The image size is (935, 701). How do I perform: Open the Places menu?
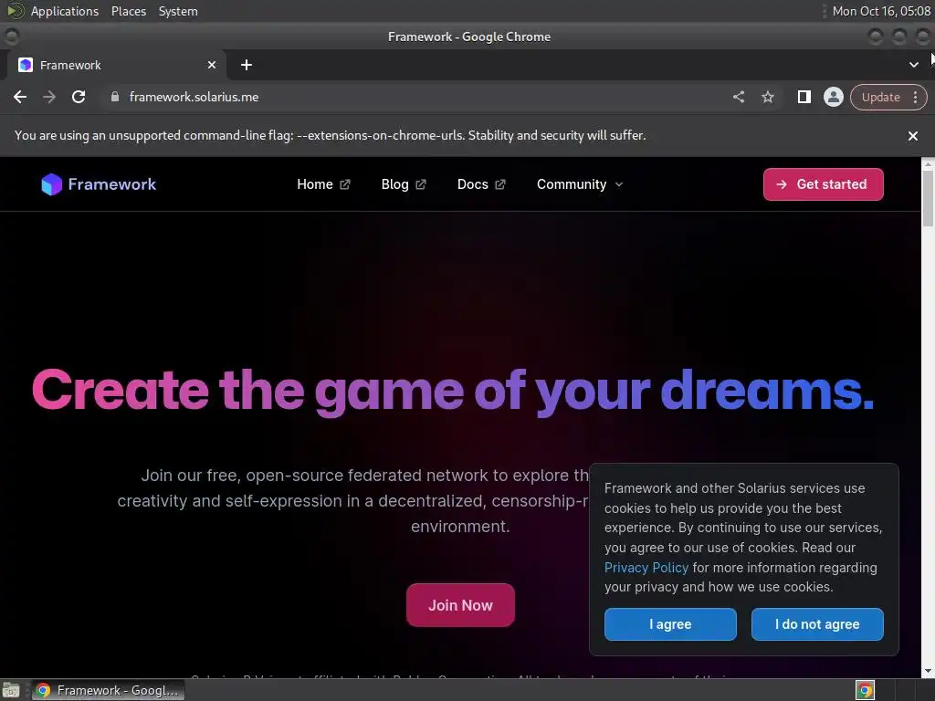[129, 11]
